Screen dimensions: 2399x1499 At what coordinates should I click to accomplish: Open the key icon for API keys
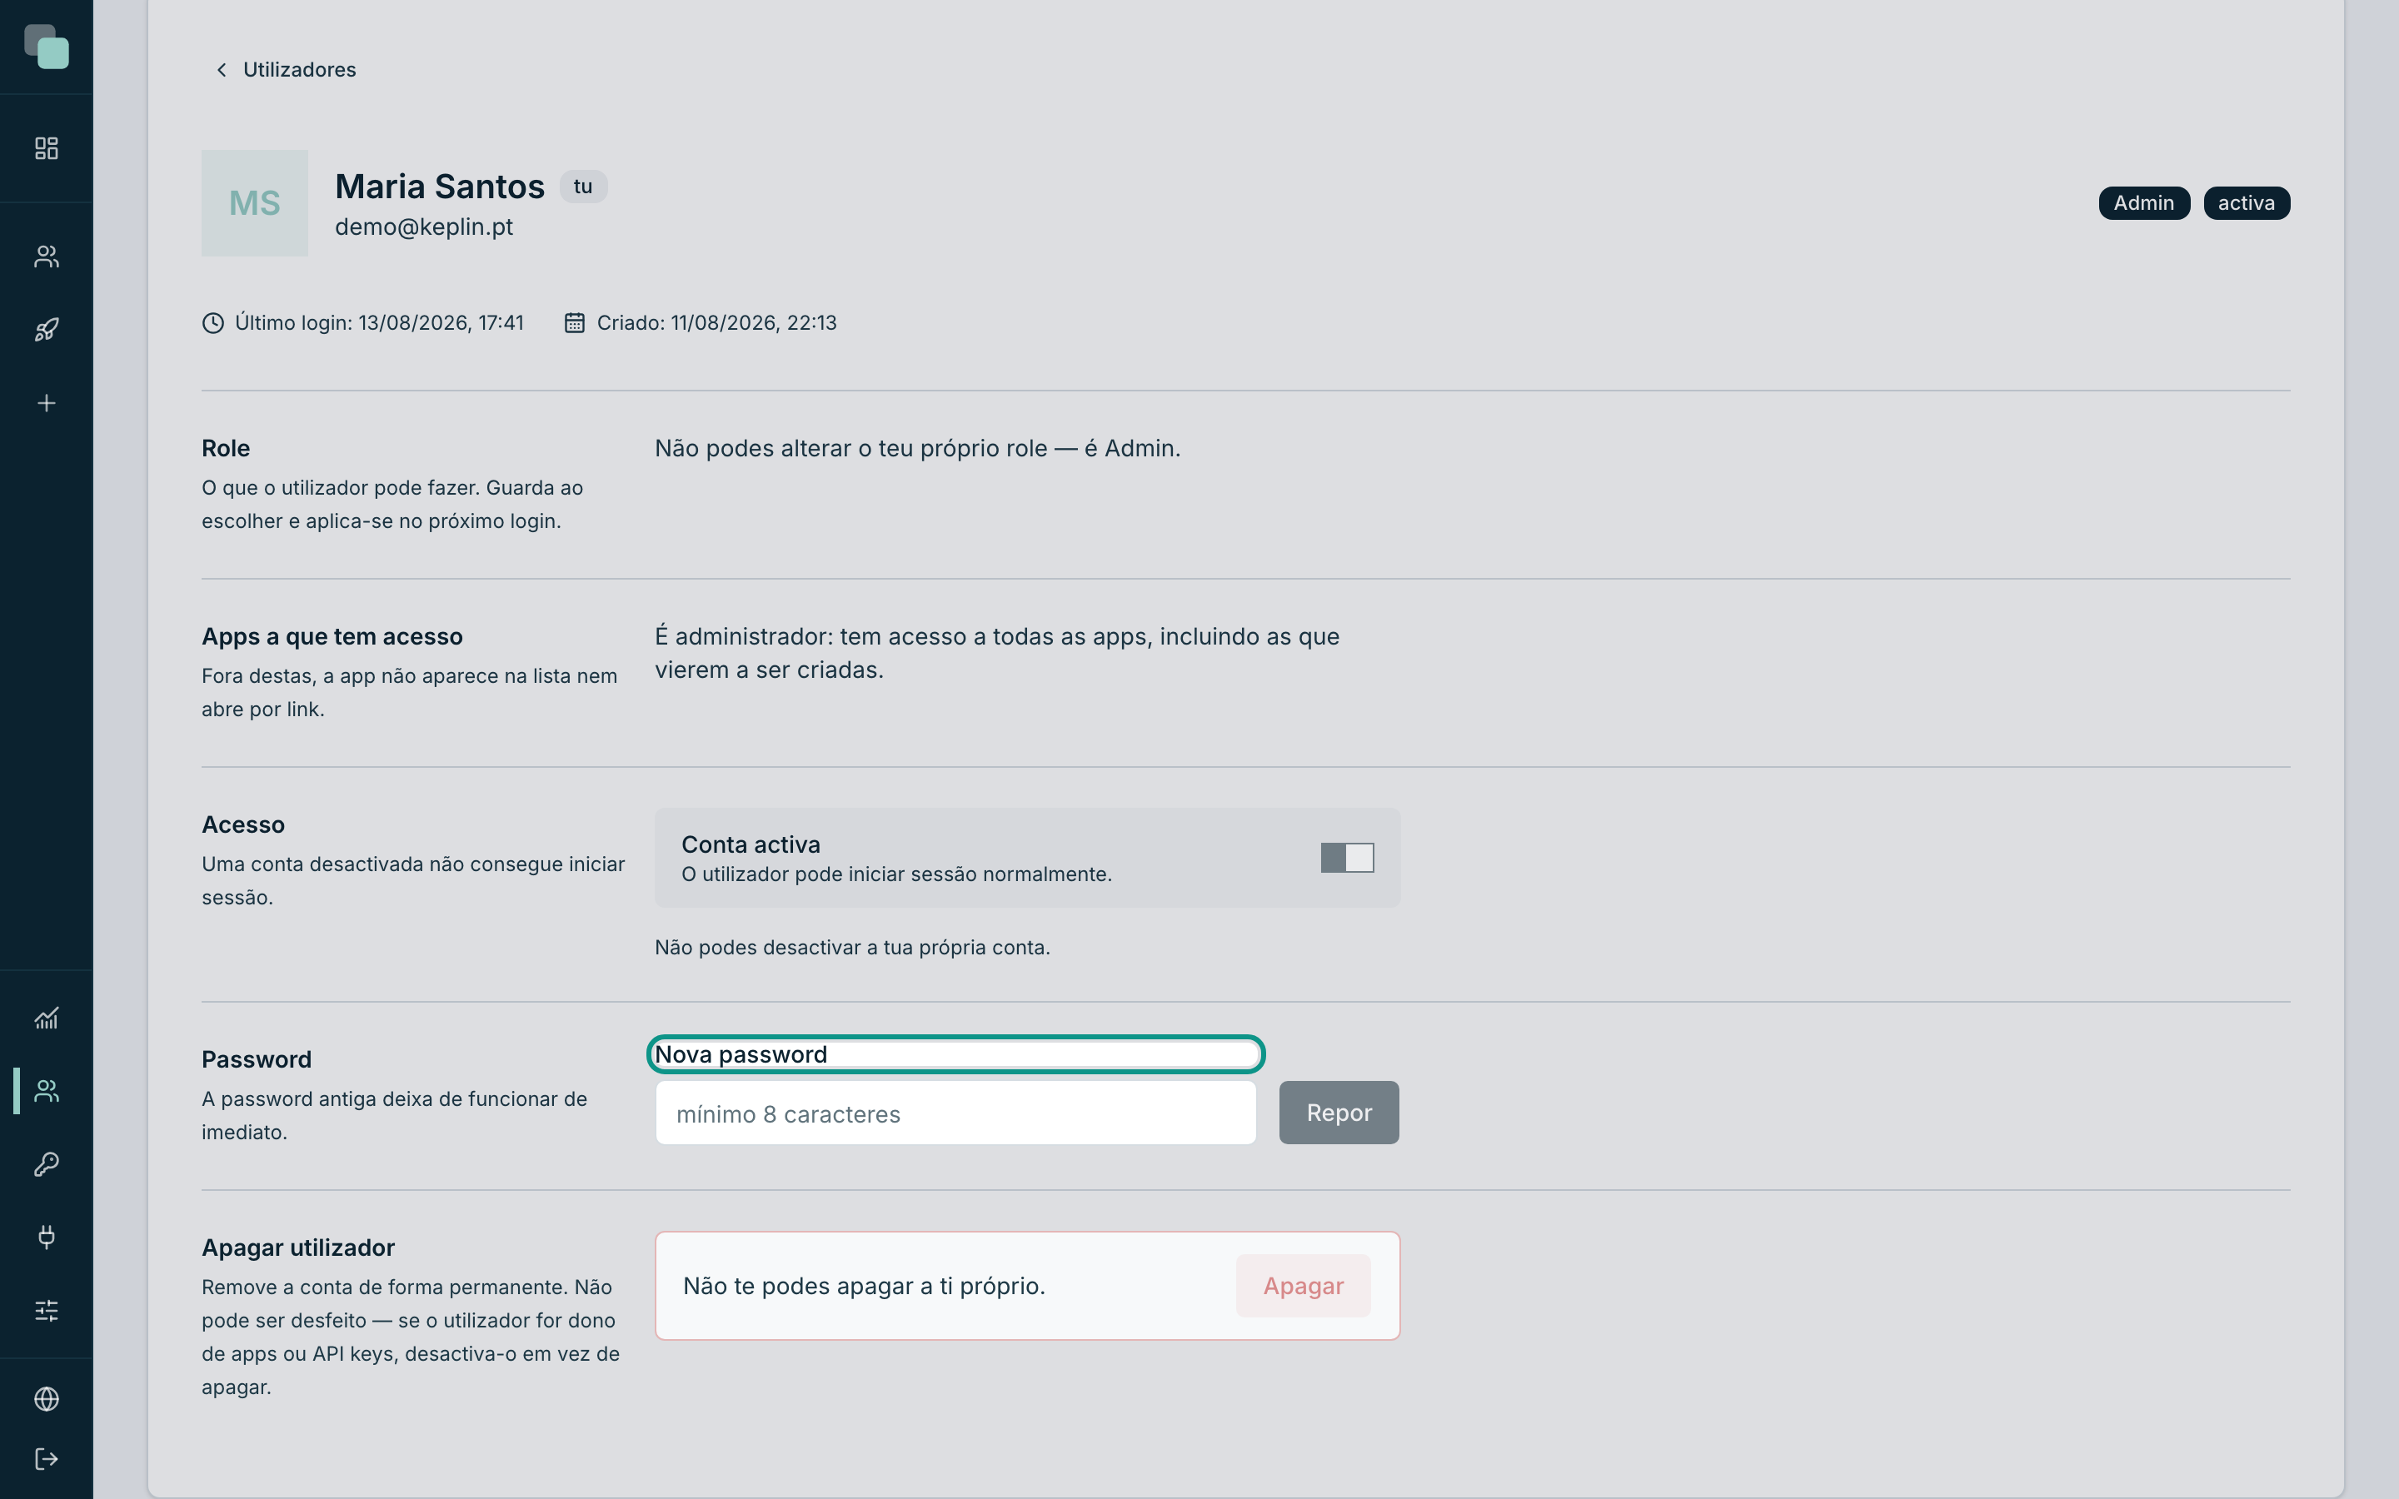[47, 1164]
